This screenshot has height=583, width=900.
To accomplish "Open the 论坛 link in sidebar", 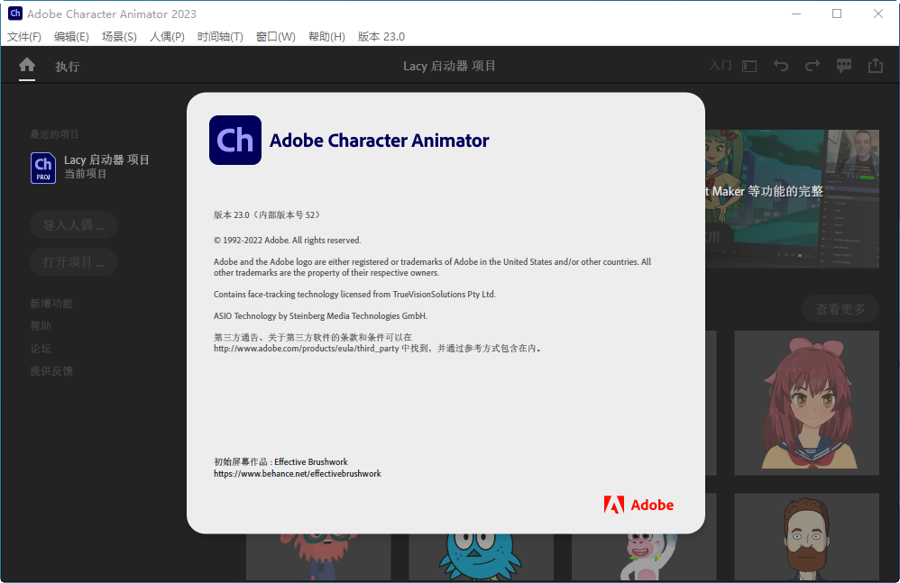I will pyautogui.click(x=41, y=347).
